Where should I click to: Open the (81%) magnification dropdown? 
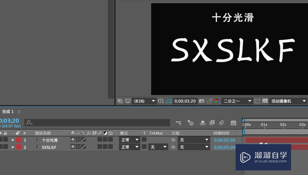[144, 101]
